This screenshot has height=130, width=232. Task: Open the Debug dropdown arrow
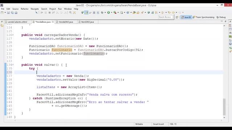(x=105, y=13)
